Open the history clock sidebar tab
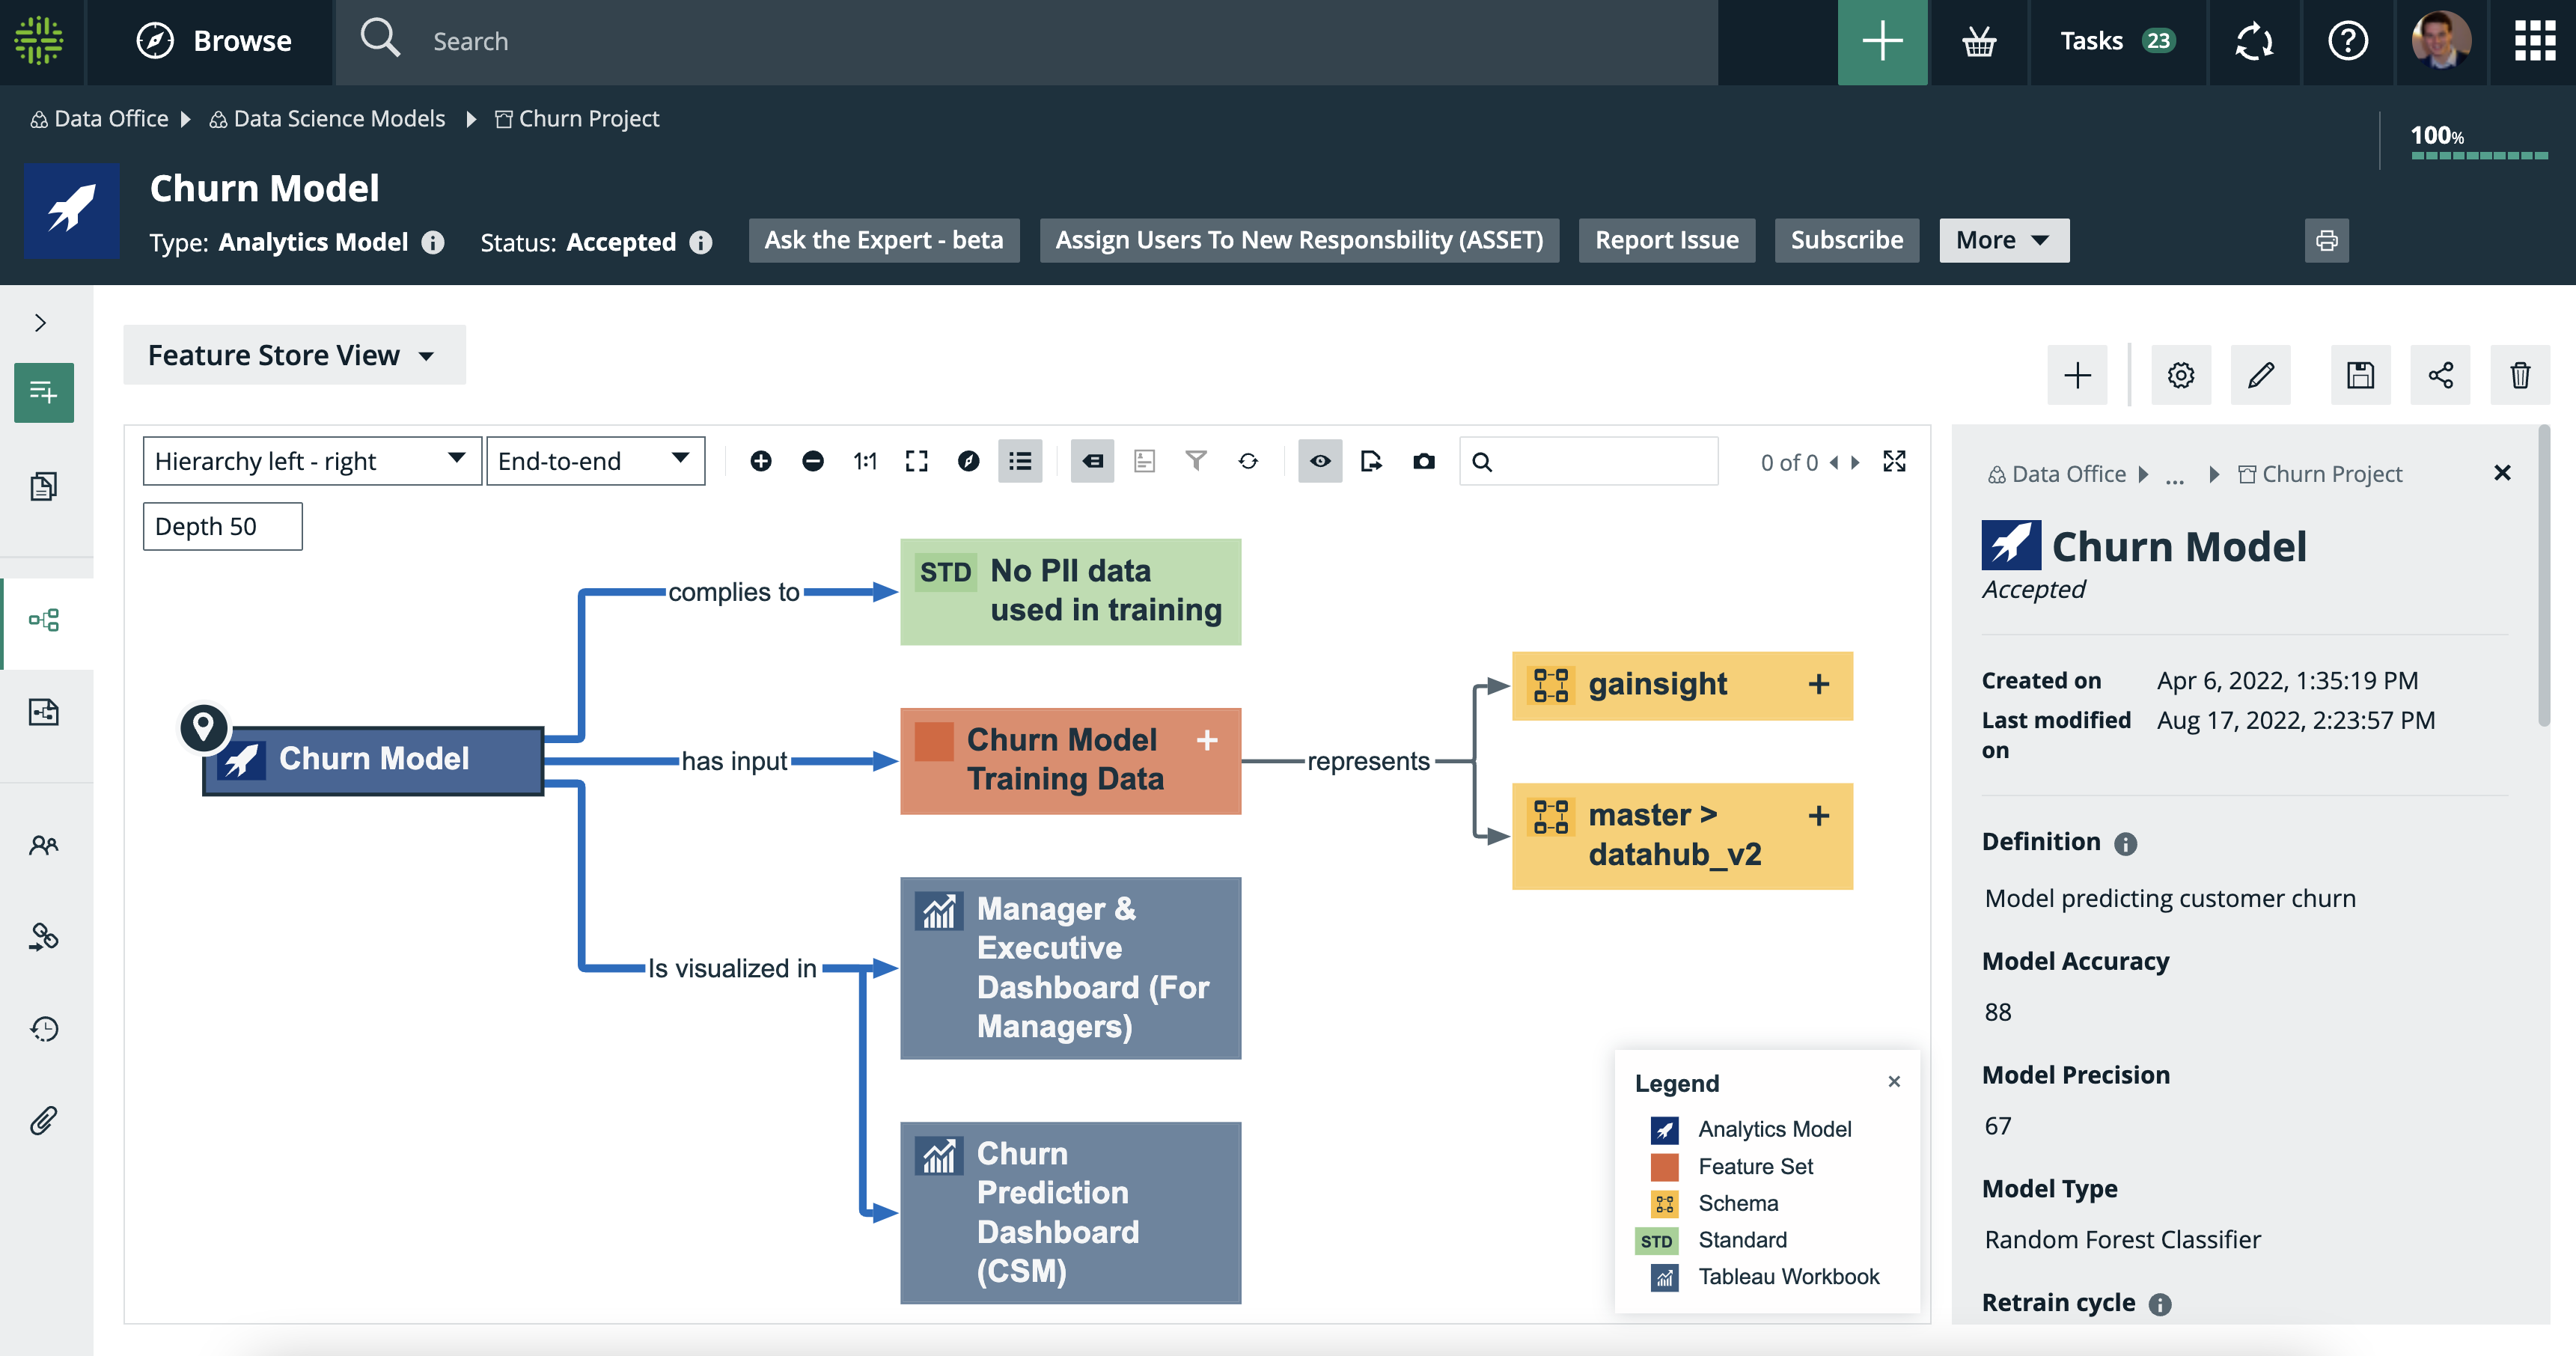The width and height of the screenshot is (2576, 1356). coord(44,1029)
